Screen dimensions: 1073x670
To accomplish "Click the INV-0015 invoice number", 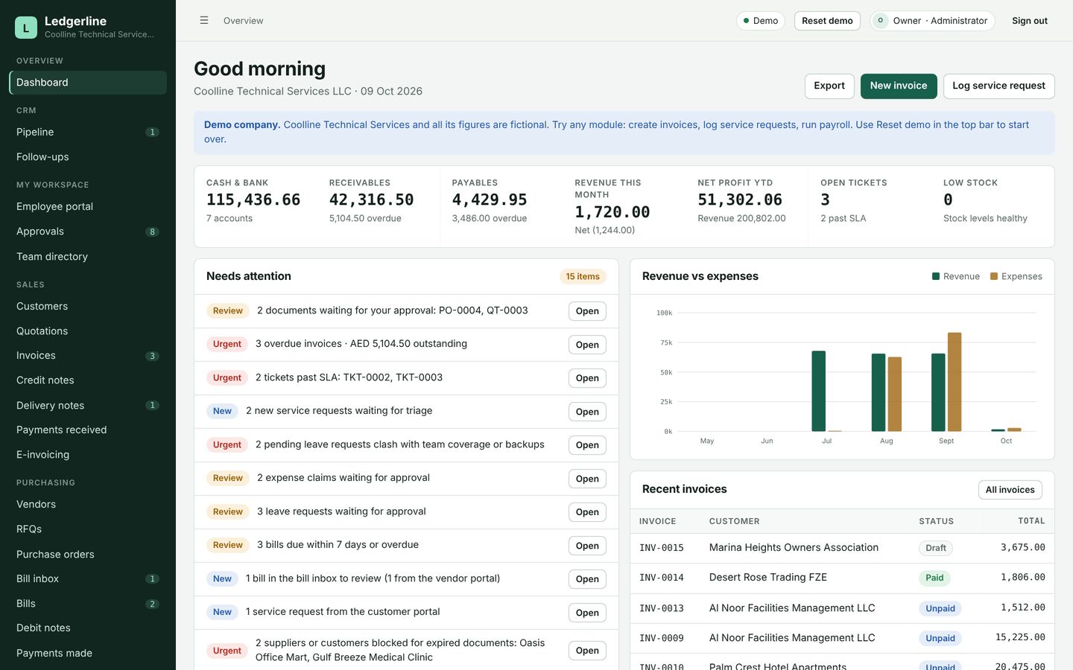I will 662,548.
